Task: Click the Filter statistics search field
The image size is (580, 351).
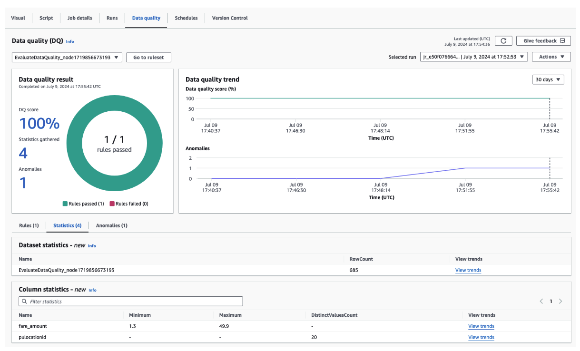Action: pos(131,302)
